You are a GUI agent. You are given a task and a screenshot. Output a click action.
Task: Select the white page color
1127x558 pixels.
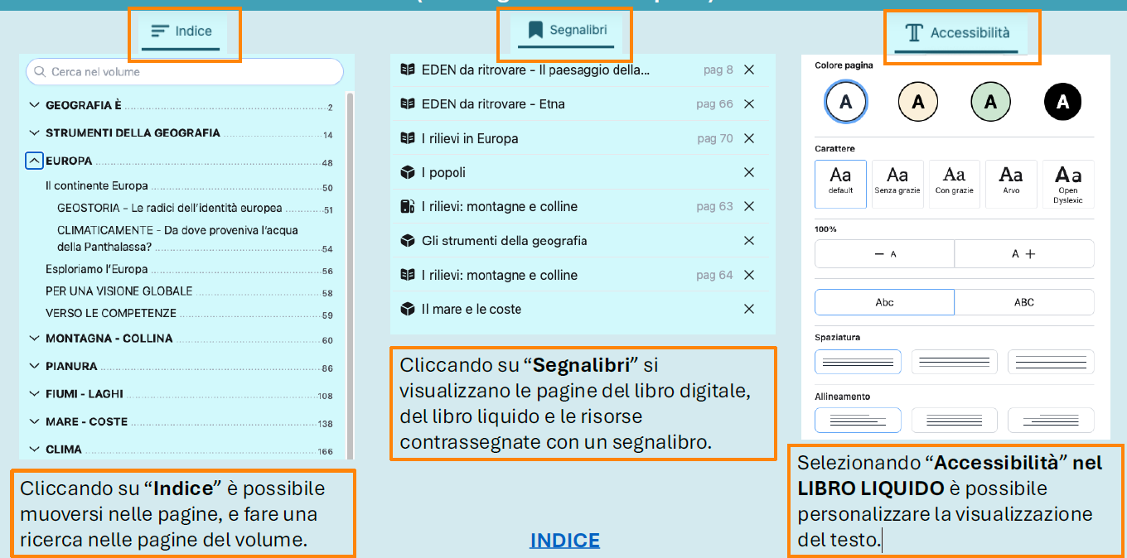click(x=845, y=102)
